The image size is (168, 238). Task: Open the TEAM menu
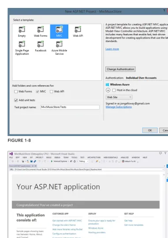point(66,158)
